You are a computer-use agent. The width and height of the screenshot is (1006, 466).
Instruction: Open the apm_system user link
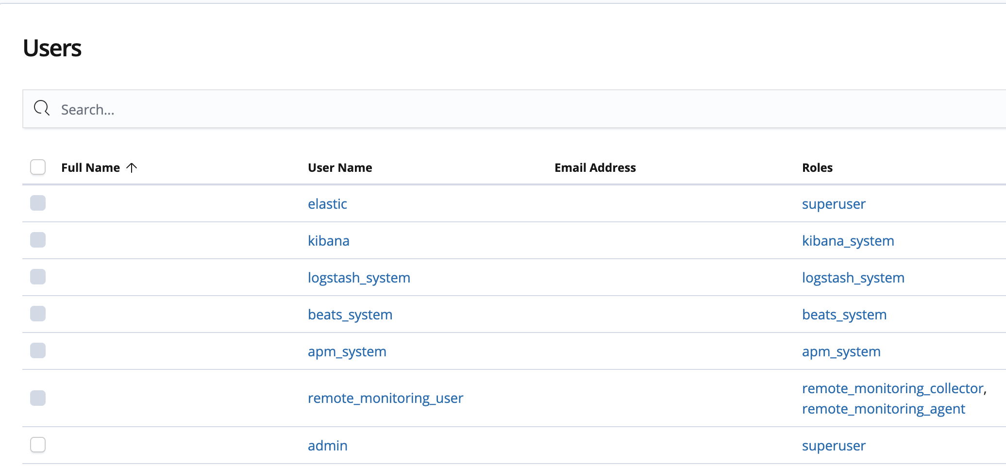point(347,351)
